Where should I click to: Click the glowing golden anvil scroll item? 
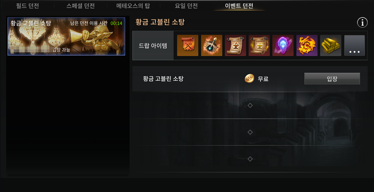[x=259, y=45]
